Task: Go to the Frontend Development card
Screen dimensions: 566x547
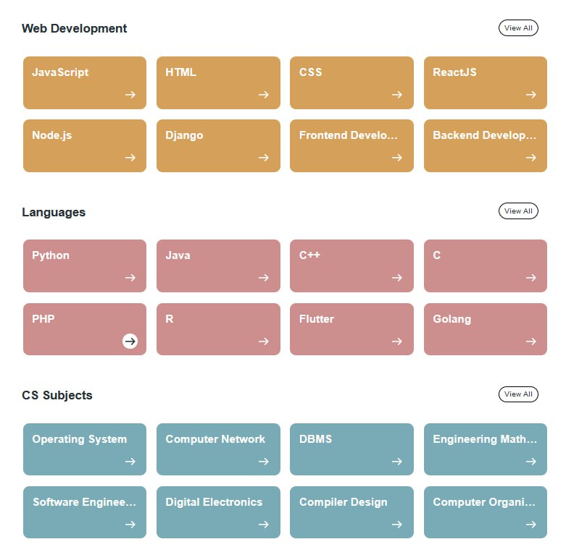Action: [351, 145]
